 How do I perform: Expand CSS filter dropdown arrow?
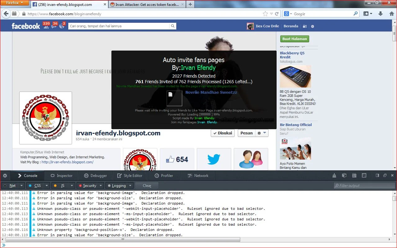tap(47, 186)
